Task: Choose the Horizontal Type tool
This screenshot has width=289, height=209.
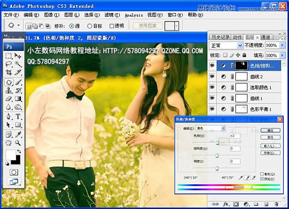Action: pos(18,117)
